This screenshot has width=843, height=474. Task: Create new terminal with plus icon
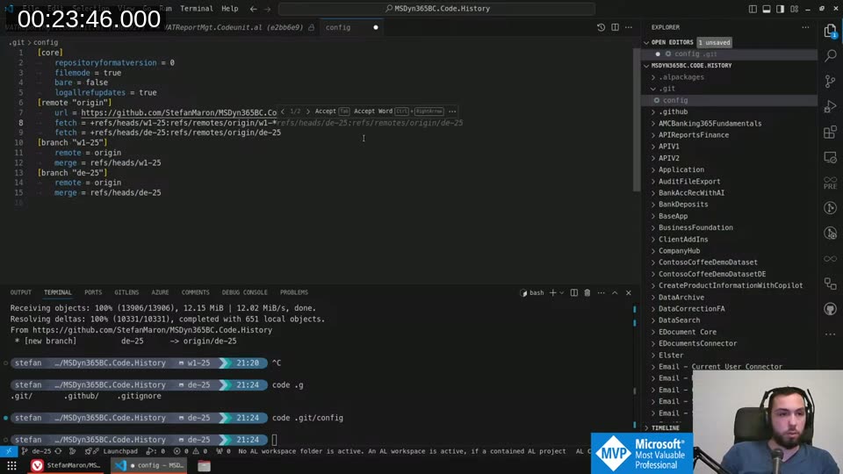pos(552,293)
